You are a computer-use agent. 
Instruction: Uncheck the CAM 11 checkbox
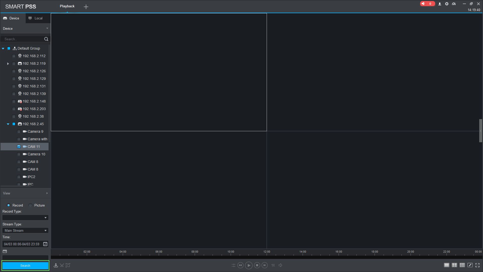(19, 147)
